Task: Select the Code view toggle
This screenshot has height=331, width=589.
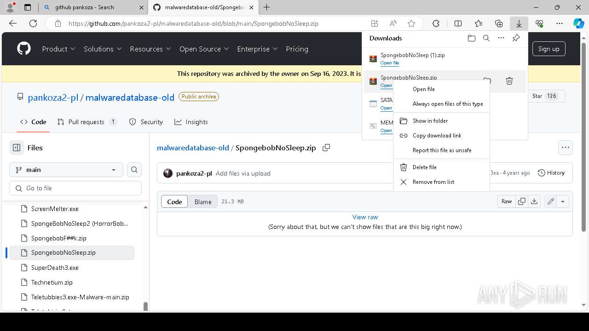Action: [x=174, y=202]
